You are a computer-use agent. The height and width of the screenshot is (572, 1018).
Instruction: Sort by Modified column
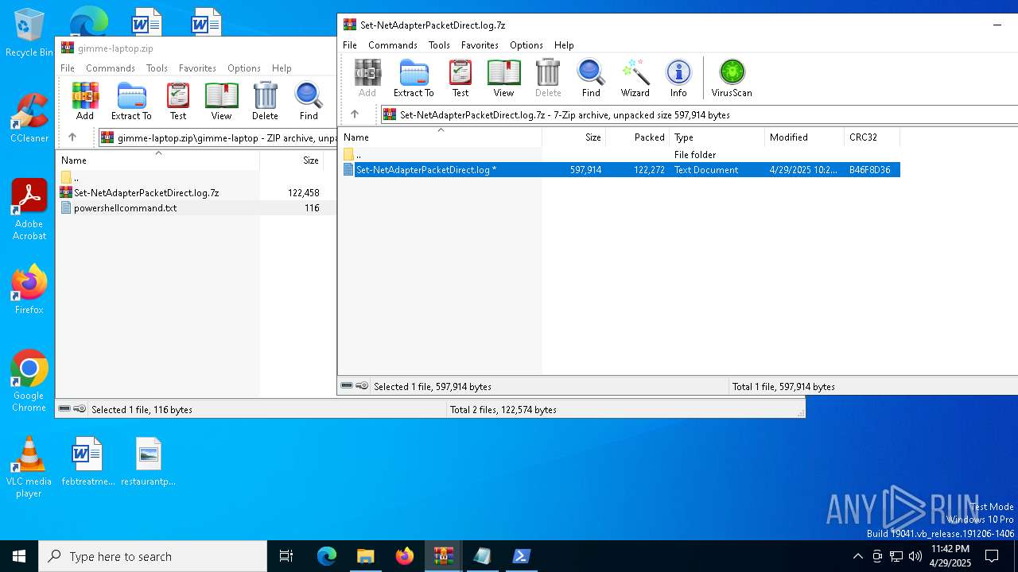pyautogui.click(x=805, y=137)
